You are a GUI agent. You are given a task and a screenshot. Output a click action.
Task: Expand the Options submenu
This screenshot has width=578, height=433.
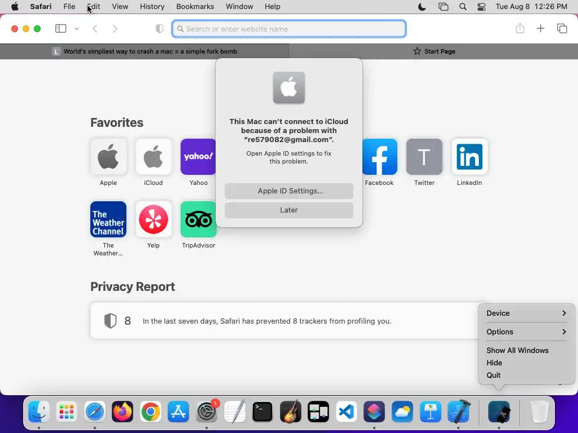coord(527,332)
